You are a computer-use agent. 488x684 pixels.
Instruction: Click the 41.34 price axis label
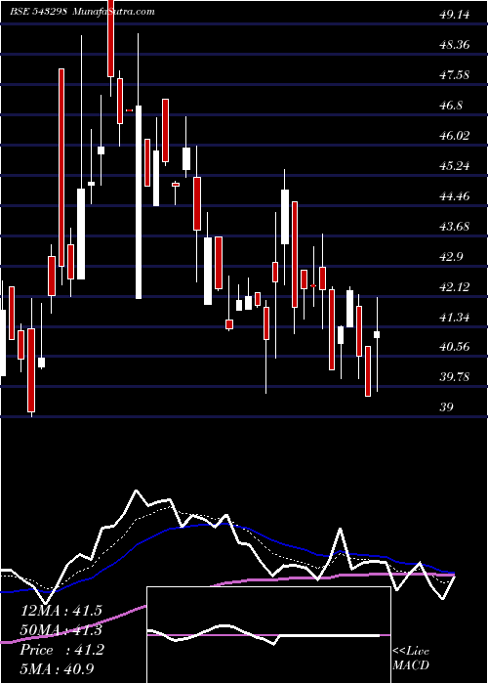tap(455, 318)
